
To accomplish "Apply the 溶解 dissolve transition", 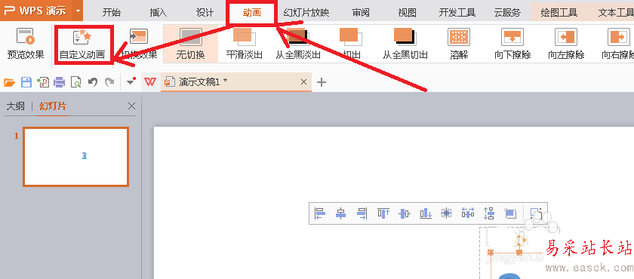I will tap(459, 44).
